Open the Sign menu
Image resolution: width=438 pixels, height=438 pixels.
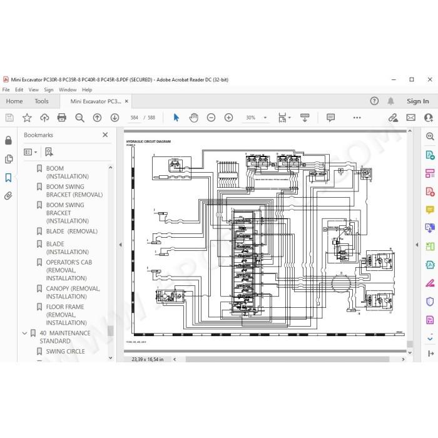coord(49,89)
